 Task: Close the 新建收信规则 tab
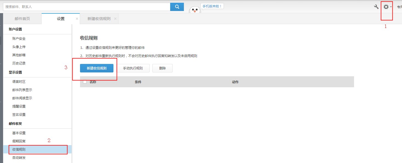(x=115, y=19)
